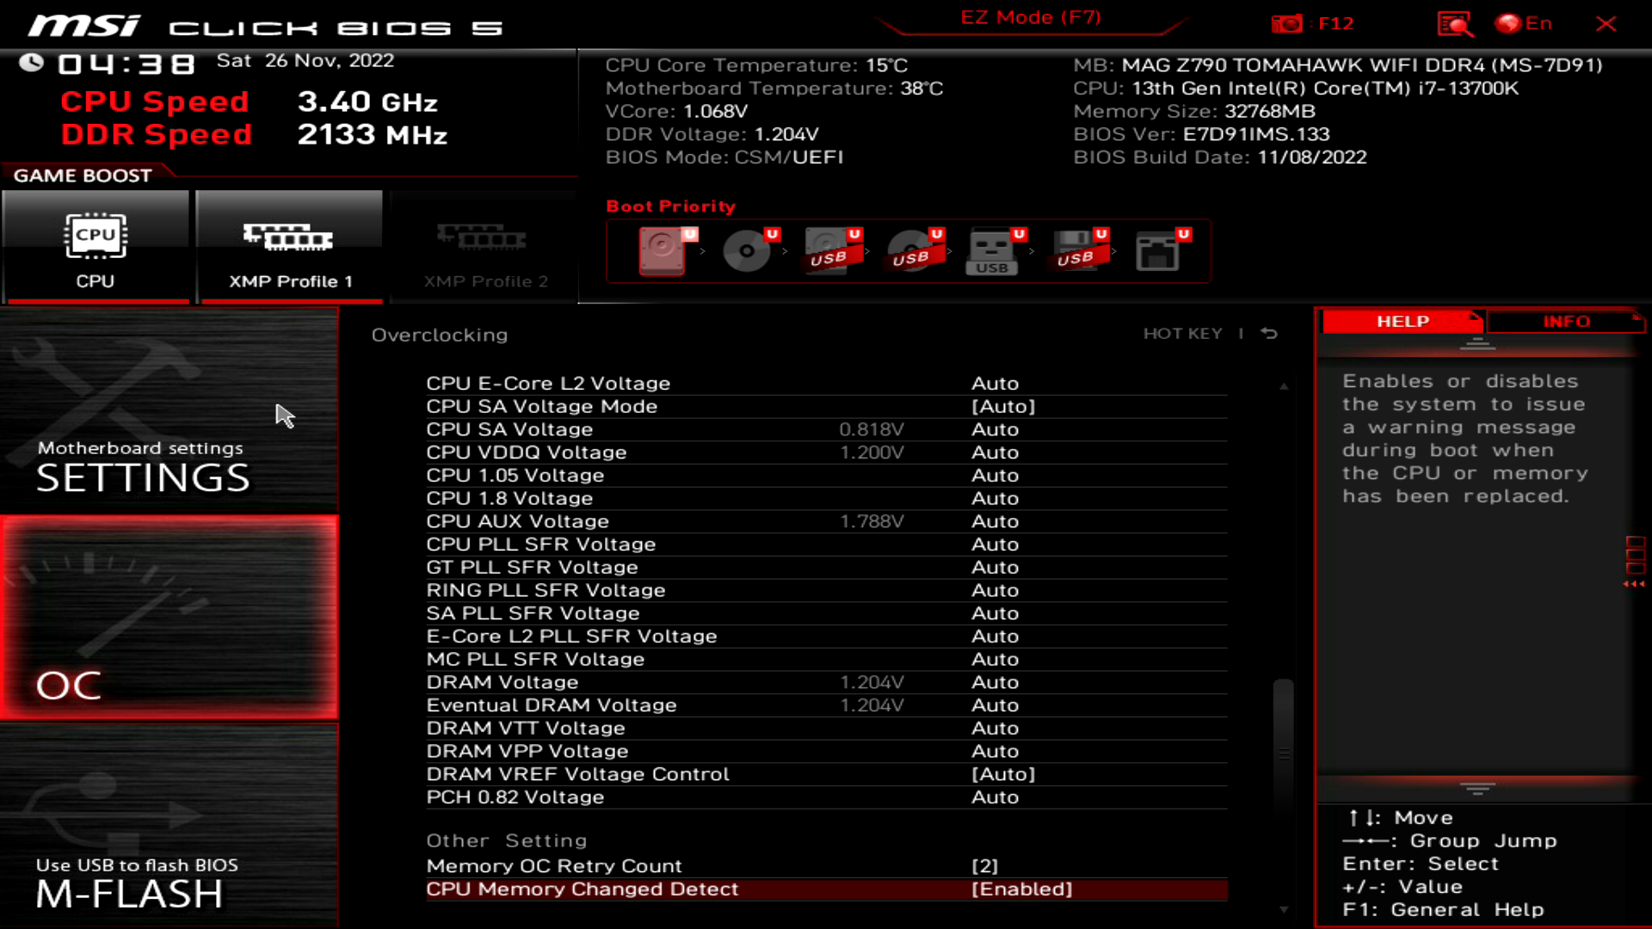Select E-Core L2 PLL SFR Voltage setting

827,637
